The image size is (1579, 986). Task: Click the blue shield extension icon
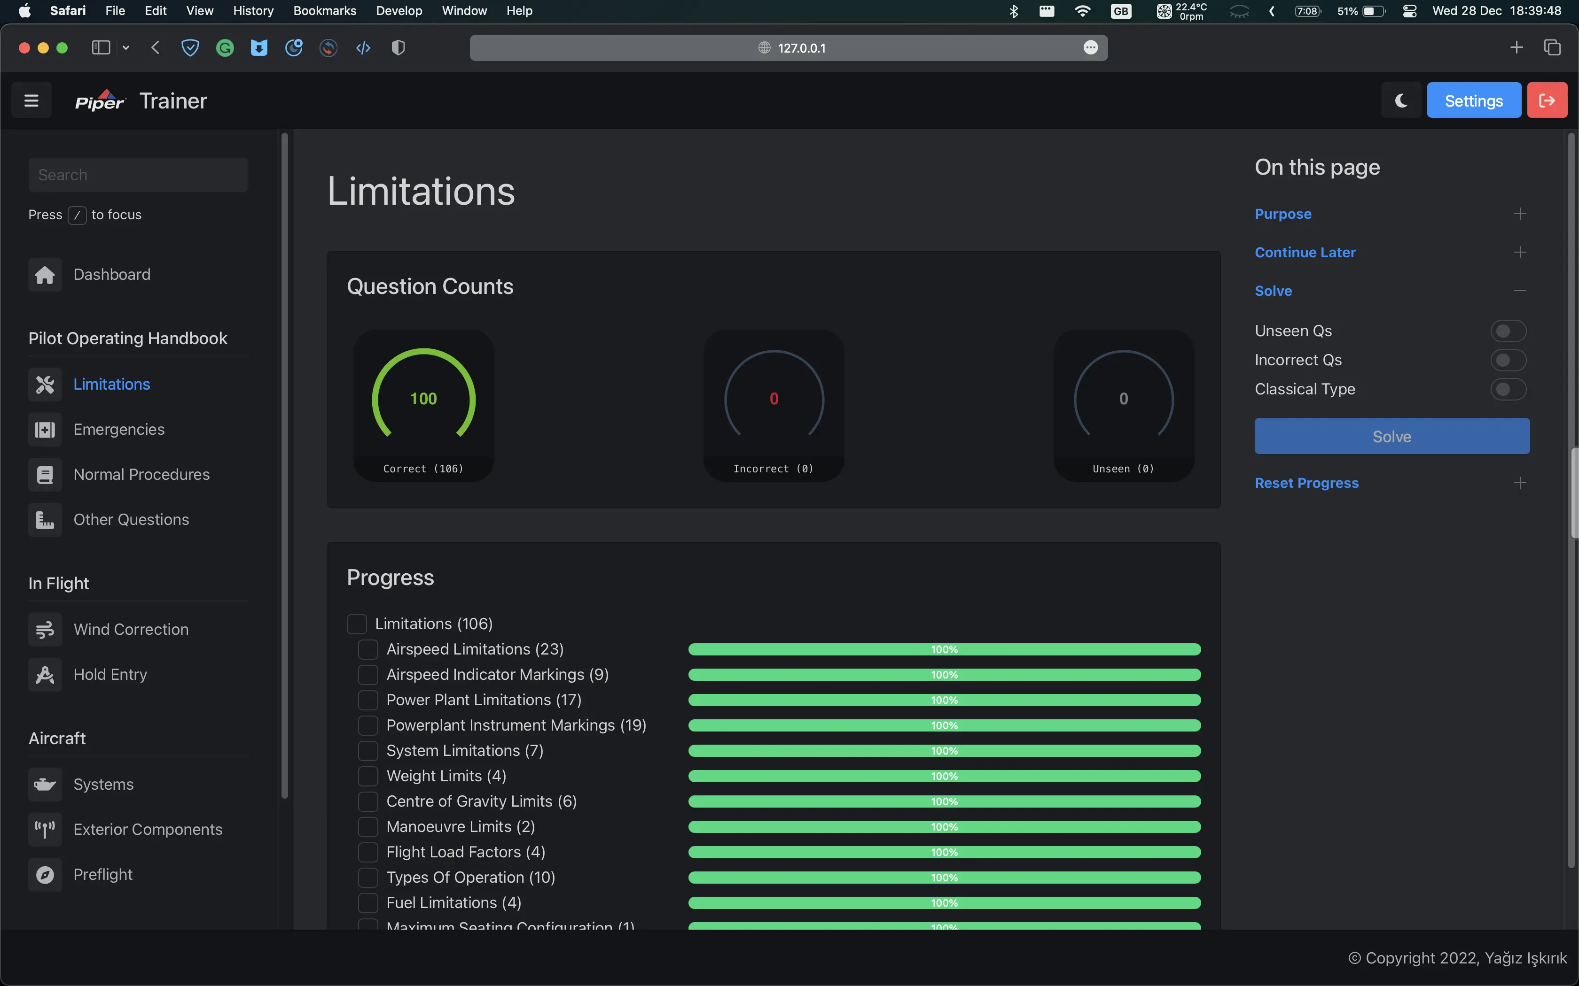(x=190, y=47)
